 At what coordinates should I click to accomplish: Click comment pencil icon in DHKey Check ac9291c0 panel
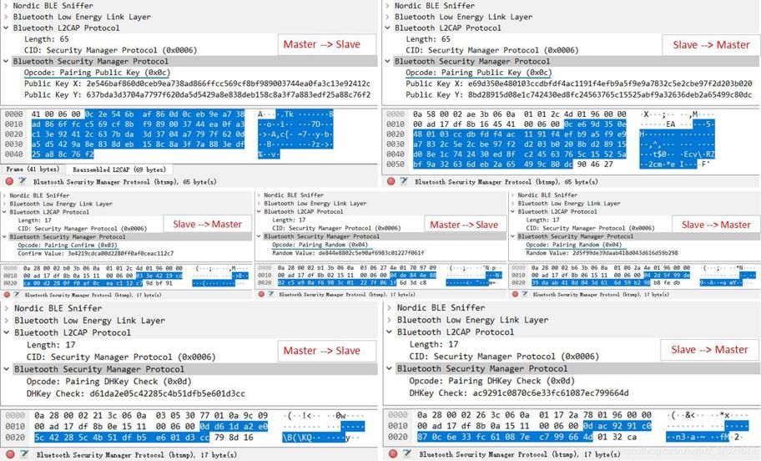pyautogui.click(x=406, y=453)
